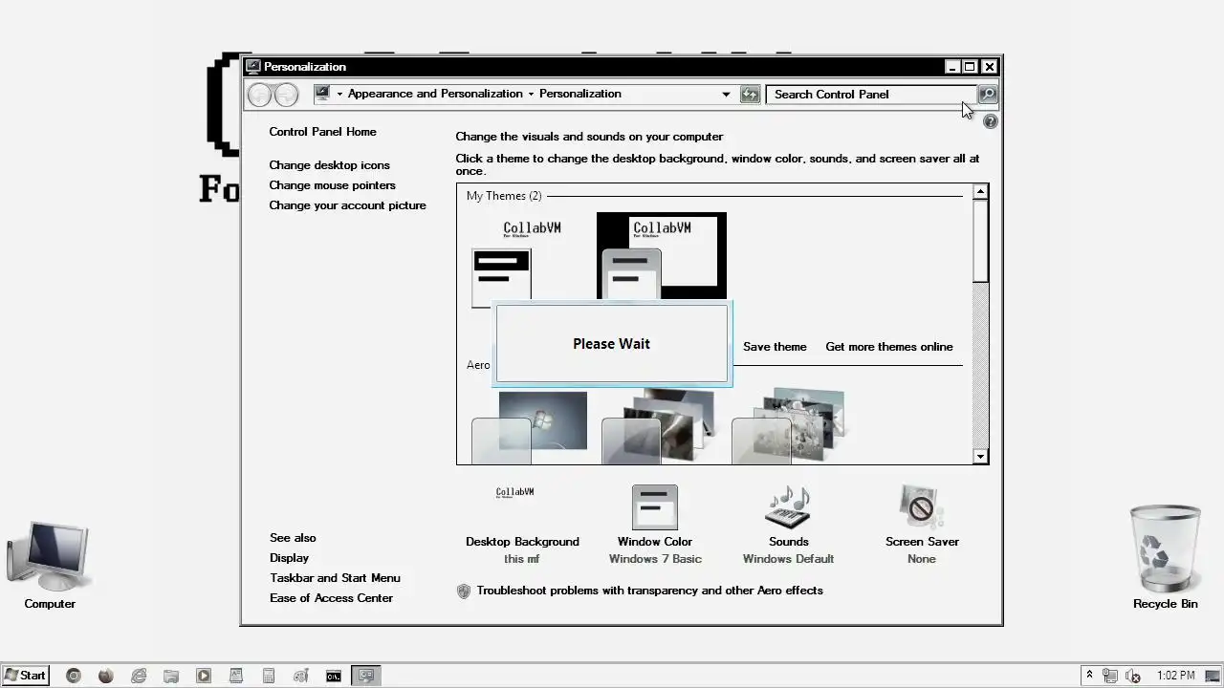Open the Recycle Bin desktop icon
Viewport: 1224px width, 688px height.
click(x=1165, y=558)
